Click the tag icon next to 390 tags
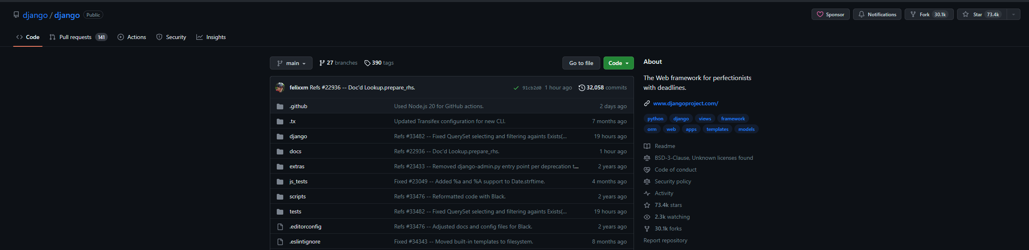 coord(367,63)
